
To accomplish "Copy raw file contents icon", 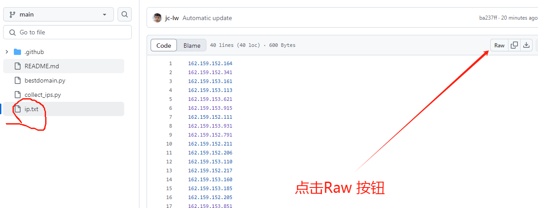I will click(514, 45).
